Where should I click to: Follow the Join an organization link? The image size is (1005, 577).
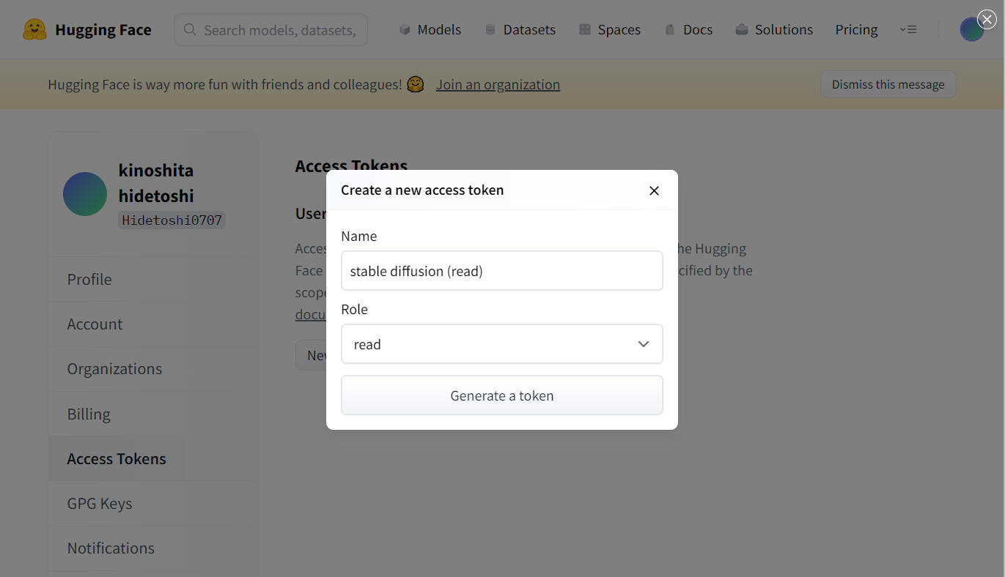coord(498,84)
